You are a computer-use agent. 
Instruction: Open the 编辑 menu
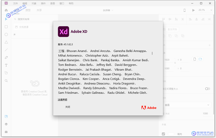pos(25,3)
